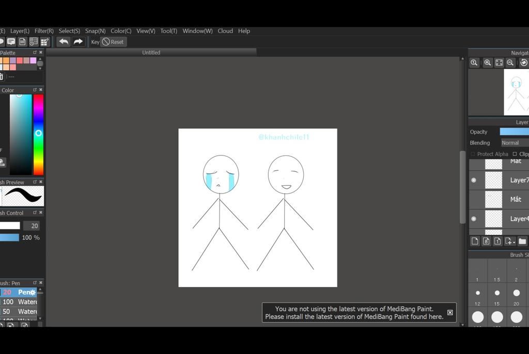Click the brush opacity slider at 100 %
The width and height of the screenshot is (529, 354).
click(9, 237)
